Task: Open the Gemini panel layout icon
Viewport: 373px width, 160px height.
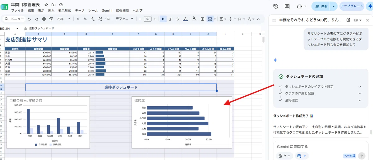Action: [x=358, y=20]
